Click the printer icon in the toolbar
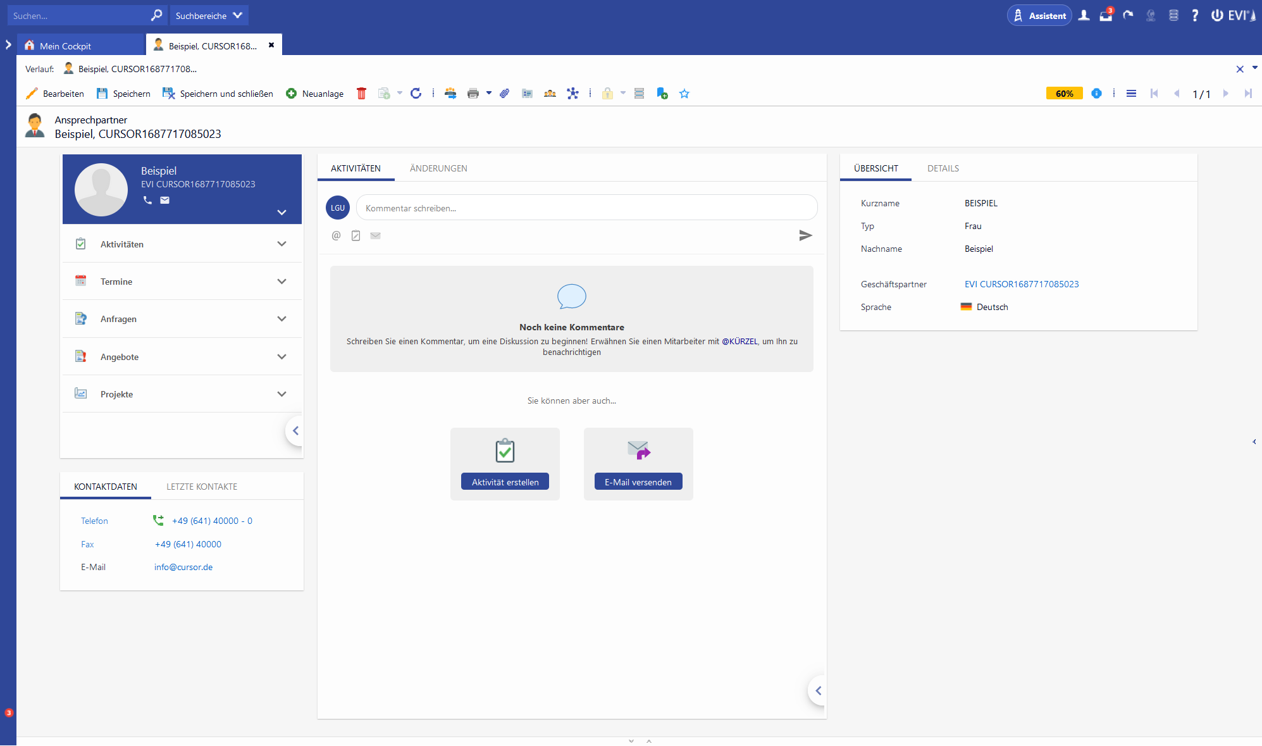 [473, 94]
